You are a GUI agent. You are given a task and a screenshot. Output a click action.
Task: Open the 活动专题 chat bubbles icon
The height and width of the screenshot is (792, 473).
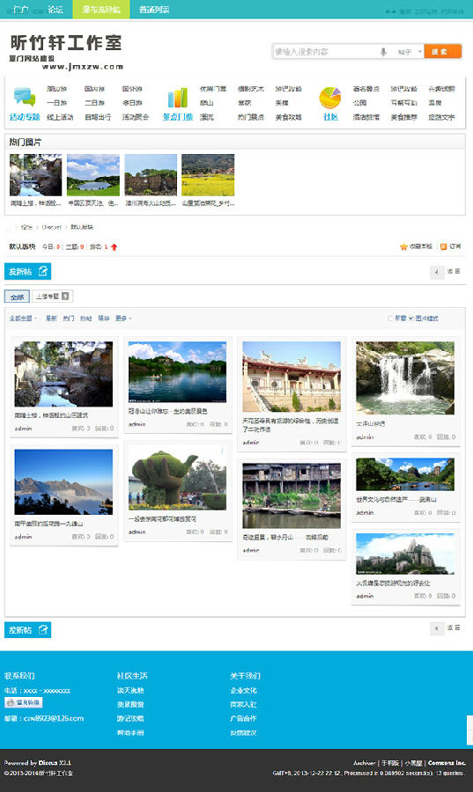[25, 97]
